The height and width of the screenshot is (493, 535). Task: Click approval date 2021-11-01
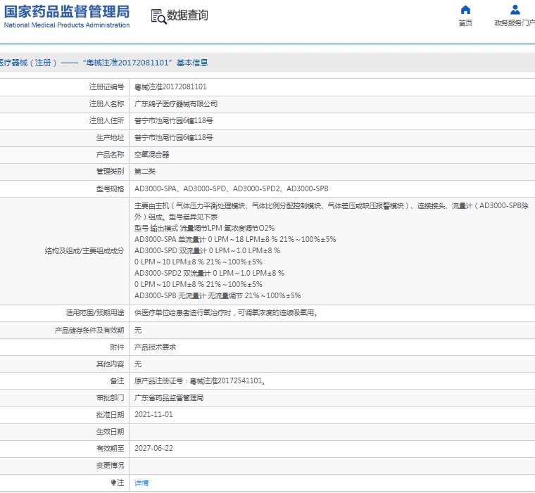point(153,415)
